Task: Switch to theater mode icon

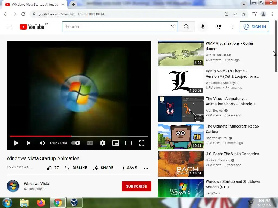Action: coord(129,143)
